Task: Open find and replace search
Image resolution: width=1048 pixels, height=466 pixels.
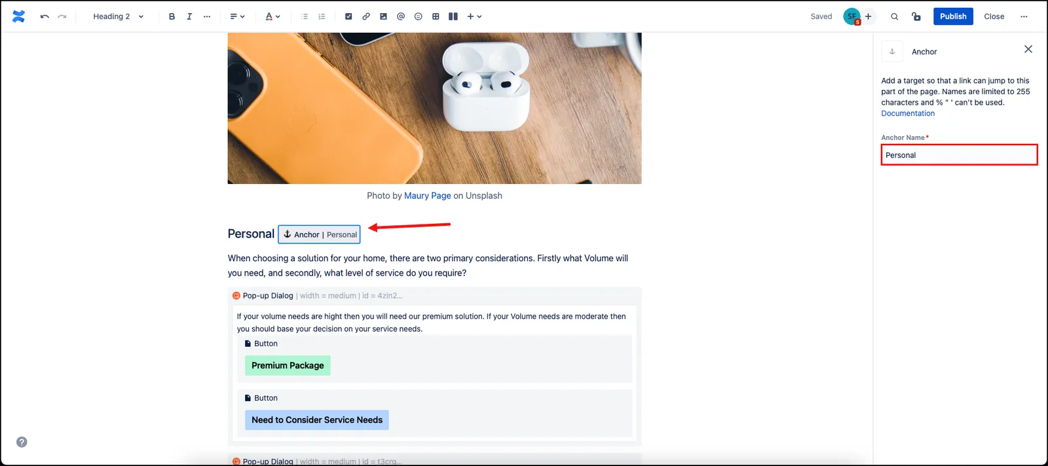Action: (895, 16)
